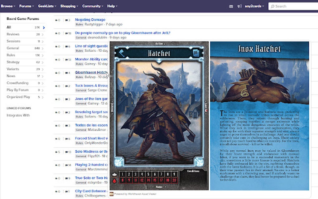Open the Community menu

[x=92, y=6]
